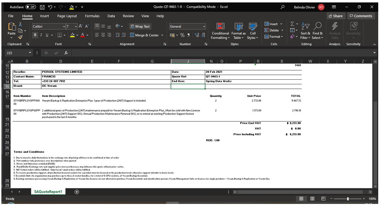
Task: Open the Formulas ribbon tab
Action: [x=92, y=16]
